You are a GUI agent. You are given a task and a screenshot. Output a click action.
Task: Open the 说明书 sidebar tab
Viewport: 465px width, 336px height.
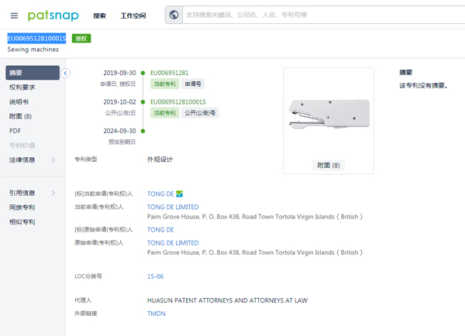tap(19, 102)
